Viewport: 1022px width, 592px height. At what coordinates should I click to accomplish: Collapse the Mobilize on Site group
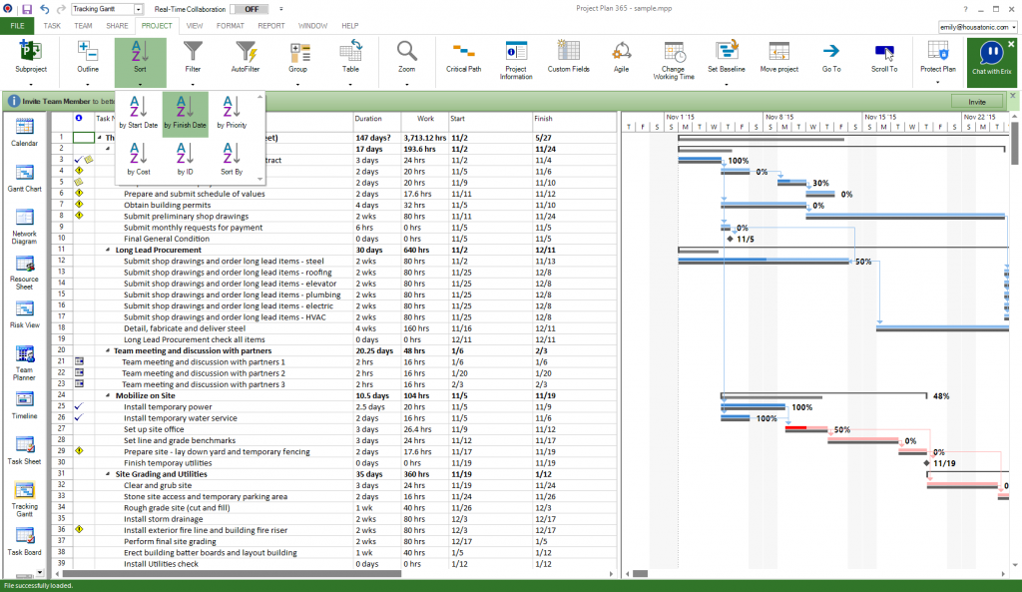pos(109,395)
